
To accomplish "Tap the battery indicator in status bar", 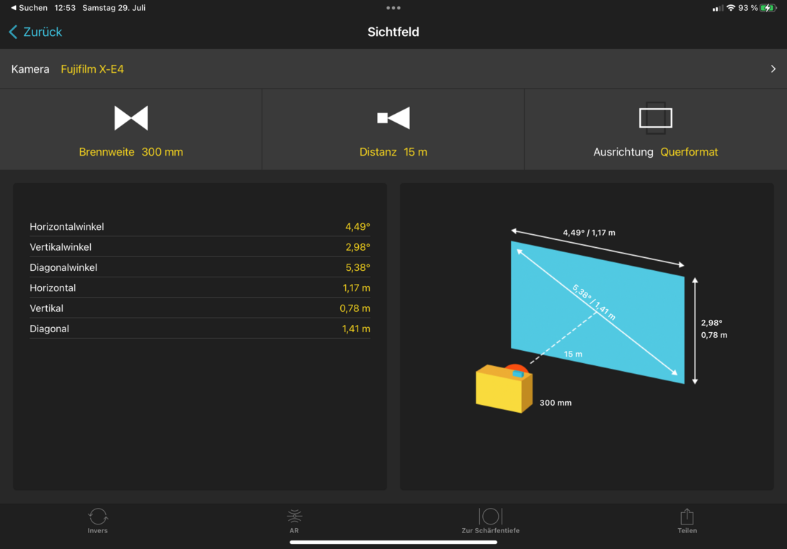I will pyautogui.click(x=768, y=8).
